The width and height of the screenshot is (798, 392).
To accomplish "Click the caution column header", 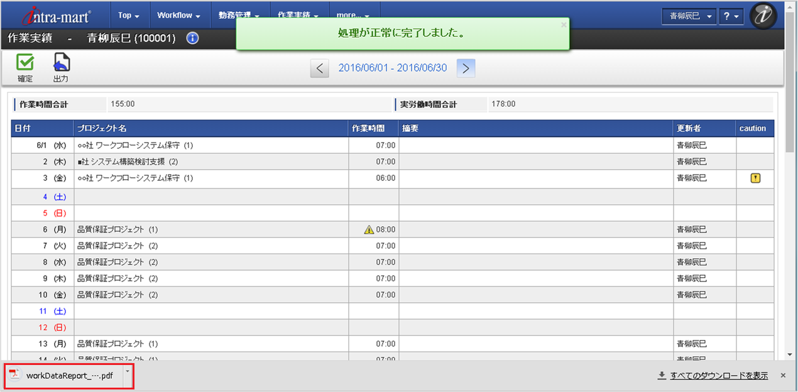I will (755, 128).
